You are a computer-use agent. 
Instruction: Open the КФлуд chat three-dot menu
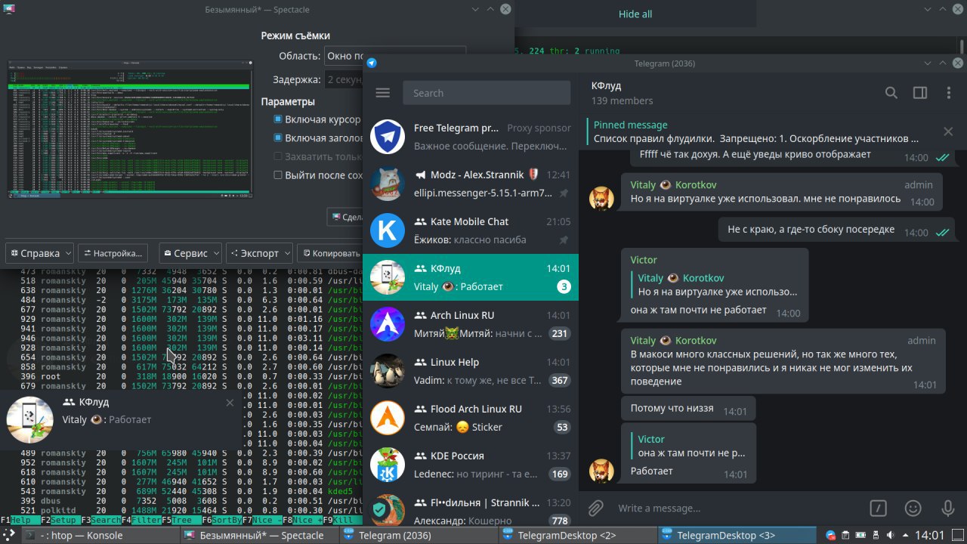(x=949, y=93)
